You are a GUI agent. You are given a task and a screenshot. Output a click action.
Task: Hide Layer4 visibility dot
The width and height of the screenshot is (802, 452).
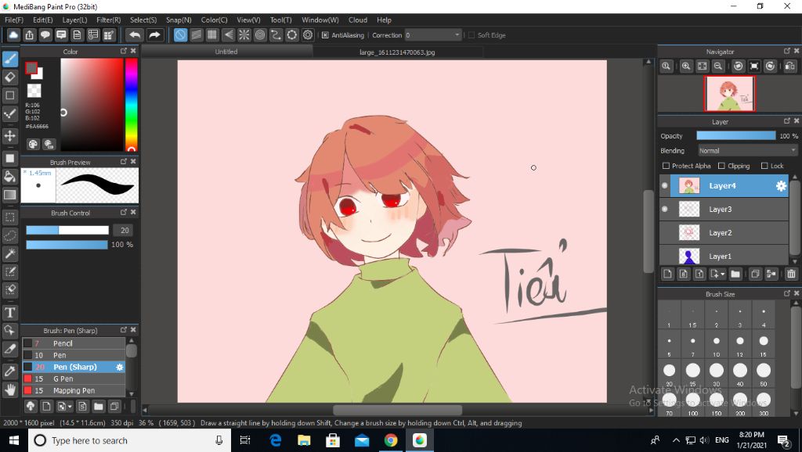click(x=665, y=186)
